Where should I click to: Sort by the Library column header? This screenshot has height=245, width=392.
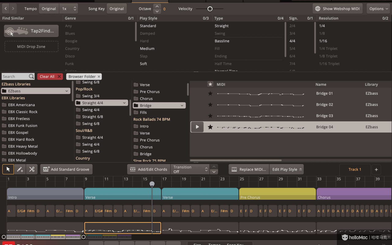[x=371, y=85]
